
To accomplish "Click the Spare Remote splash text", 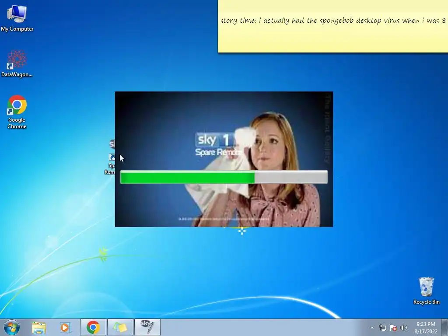I will click(x=219, y=152).
